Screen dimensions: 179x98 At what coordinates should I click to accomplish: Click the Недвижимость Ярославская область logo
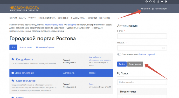click(x=24, y=9)
